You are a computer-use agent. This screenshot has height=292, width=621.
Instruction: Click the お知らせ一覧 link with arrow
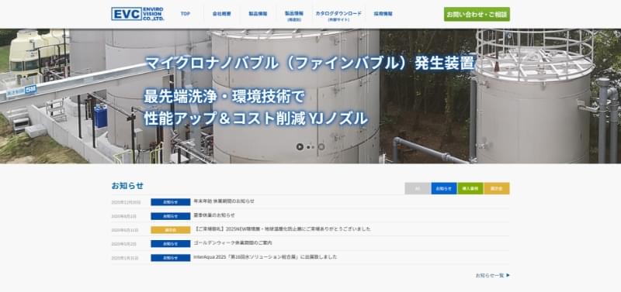click(x=493, y=276)
